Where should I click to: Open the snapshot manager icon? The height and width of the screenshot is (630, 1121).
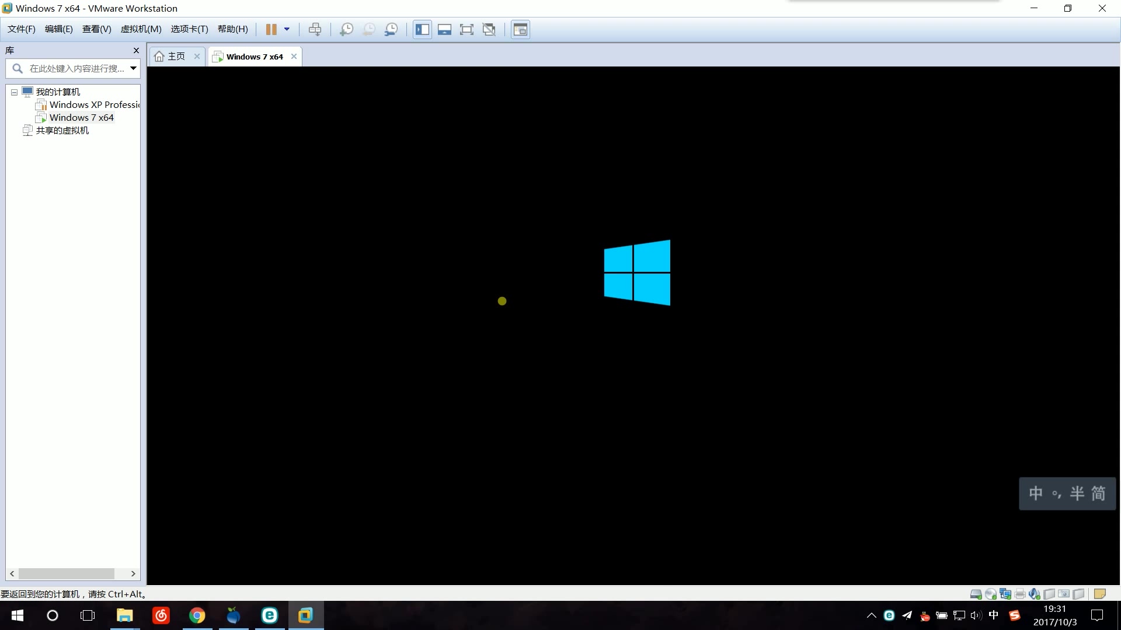point(391,29)
